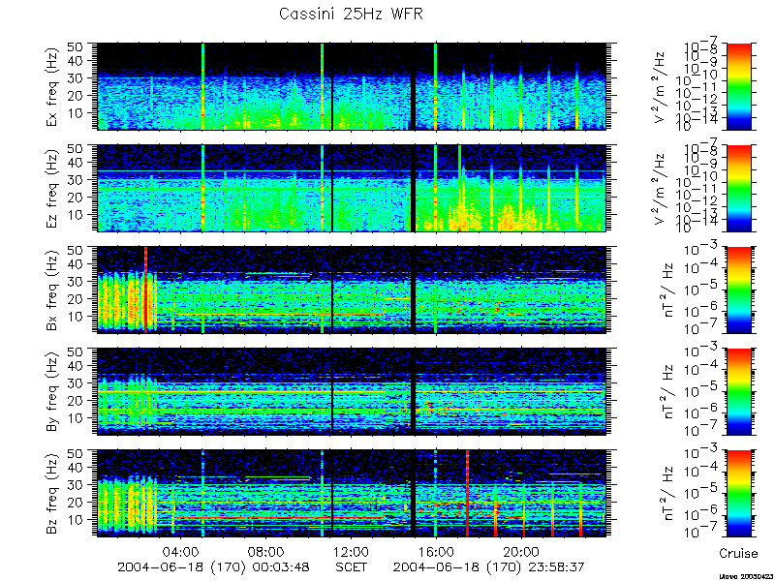Click the tall red spike in the Bx panel
Screen dimensions: 775x581
[x=145, y=290]
